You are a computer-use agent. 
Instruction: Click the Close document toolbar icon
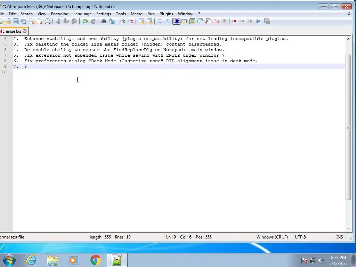32,21
